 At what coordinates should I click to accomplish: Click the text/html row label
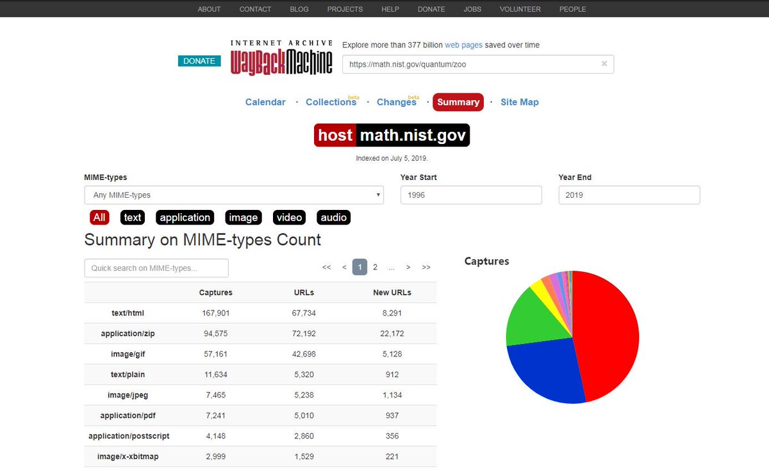pos(128,313)
